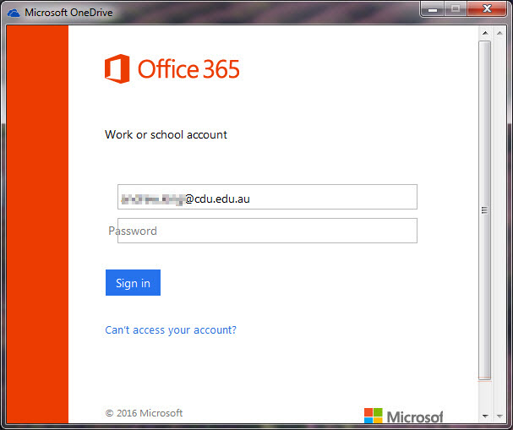
Task: Click the Microsoft logo in the footer
Action: coord(403,416)
